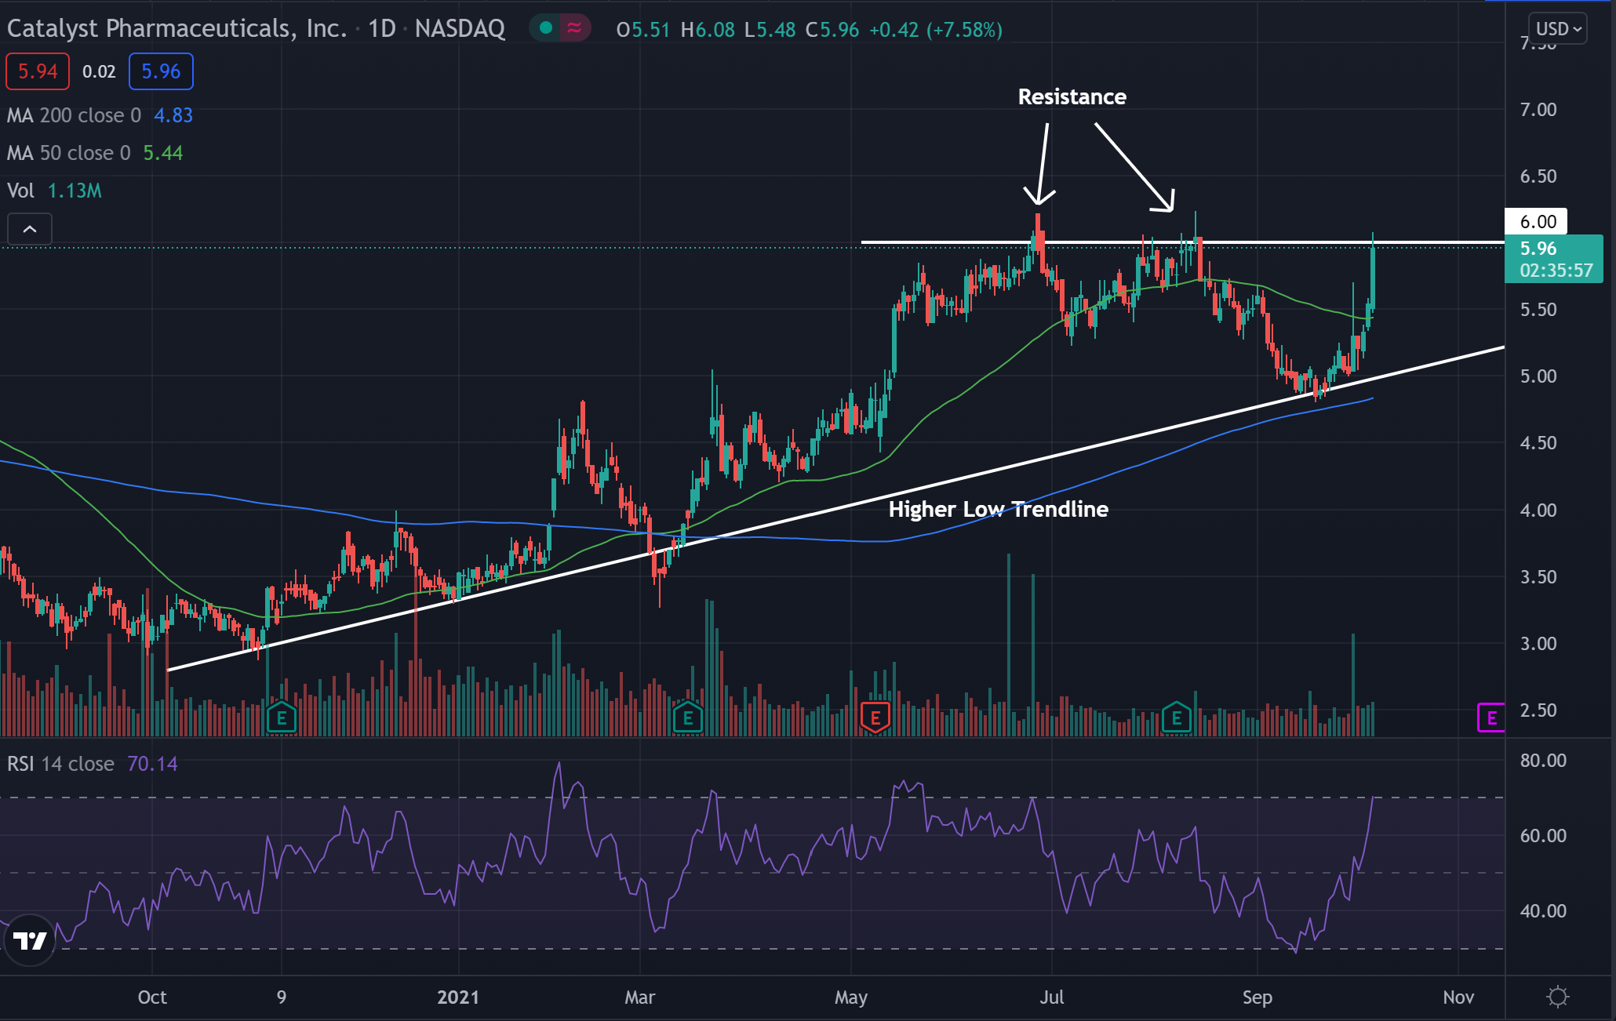This screenshot has width=1616, height=1021.
Task: Click the green earnings marker near March
Action: (688, 718)
